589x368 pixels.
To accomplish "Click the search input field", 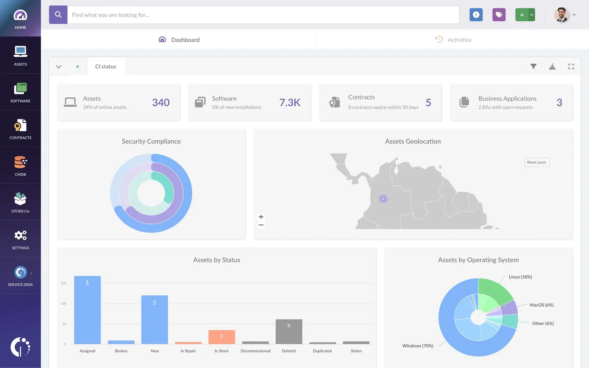I will click(x=263, y=15).
